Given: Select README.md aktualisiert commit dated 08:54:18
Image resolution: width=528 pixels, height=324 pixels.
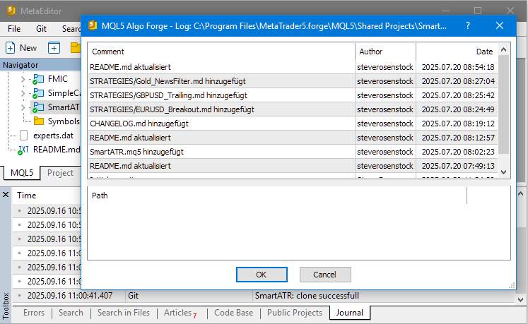Looking at the screenshot, I should click(x=293, y=67).
